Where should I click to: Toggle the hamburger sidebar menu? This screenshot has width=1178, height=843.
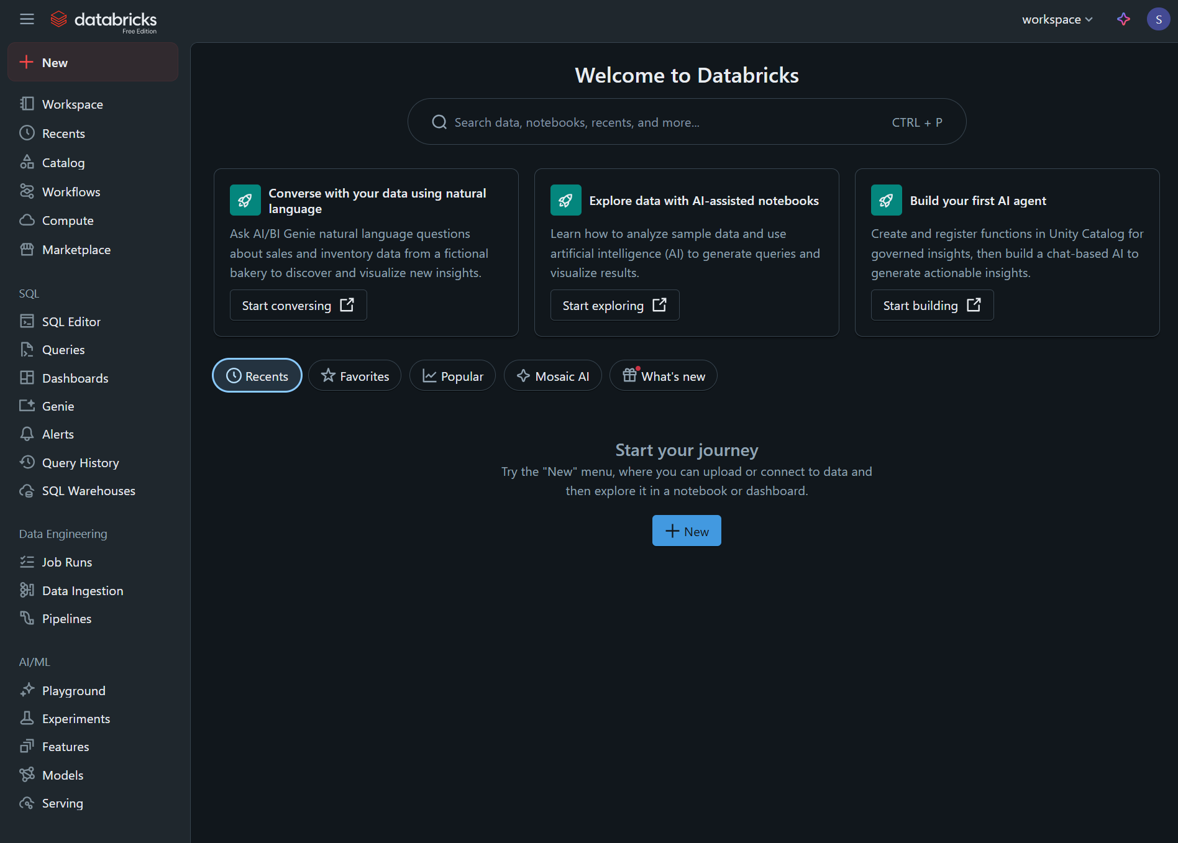(27, 19)
